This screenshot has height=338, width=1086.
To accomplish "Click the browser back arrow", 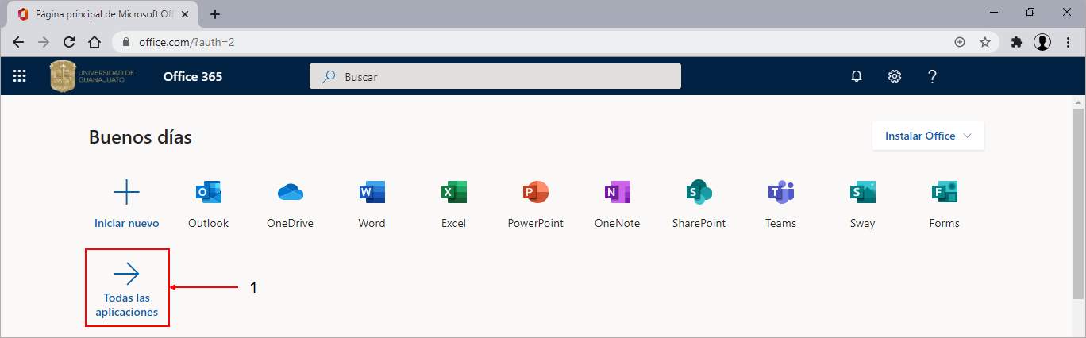I will point(18,42).
